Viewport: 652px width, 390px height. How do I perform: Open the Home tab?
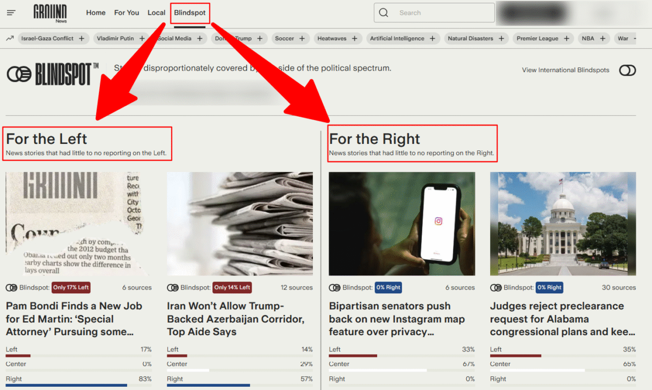(96, 12)
